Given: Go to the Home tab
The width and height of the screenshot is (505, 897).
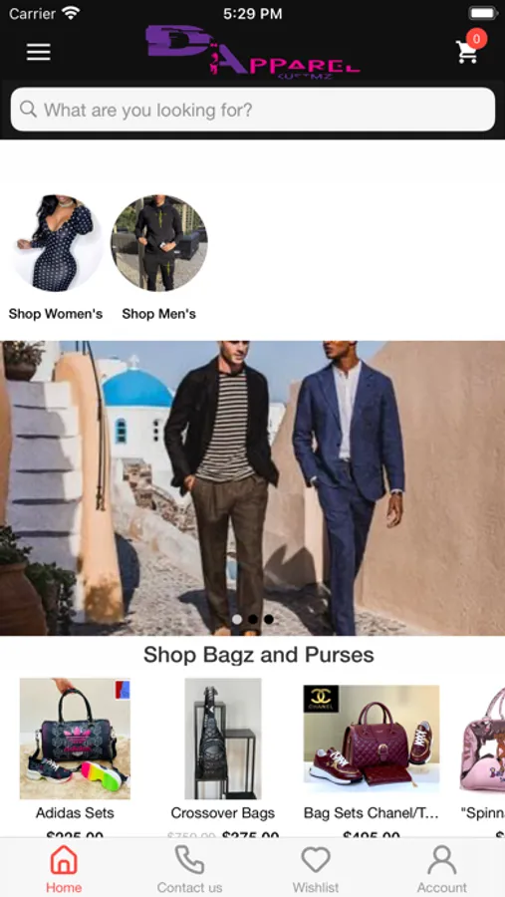Looking at the screenshot, I should [x=64, y=869].
